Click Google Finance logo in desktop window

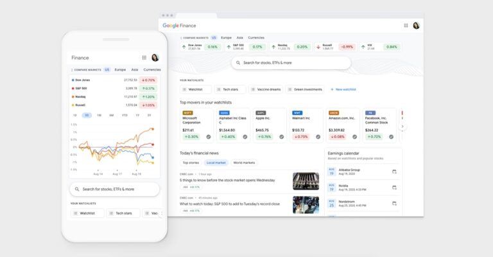point(179,26)
